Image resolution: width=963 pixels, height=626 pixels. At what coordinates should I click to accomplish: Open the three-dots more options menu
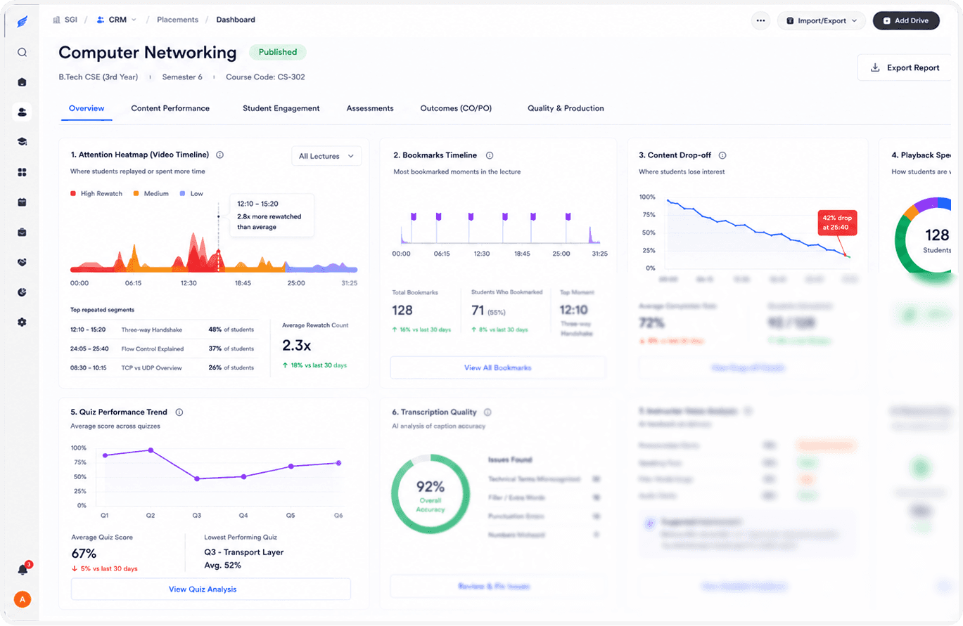point(760,20)
